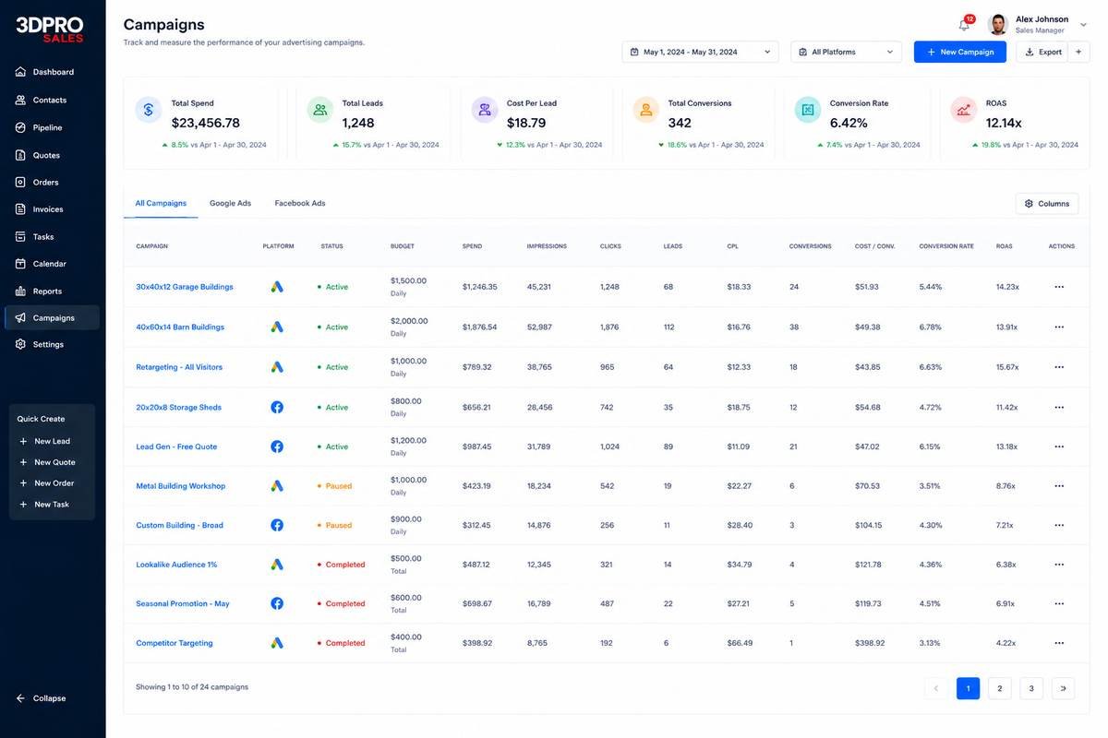Open the 40x60x14 Barn Buildings campaign

point(180,327)
